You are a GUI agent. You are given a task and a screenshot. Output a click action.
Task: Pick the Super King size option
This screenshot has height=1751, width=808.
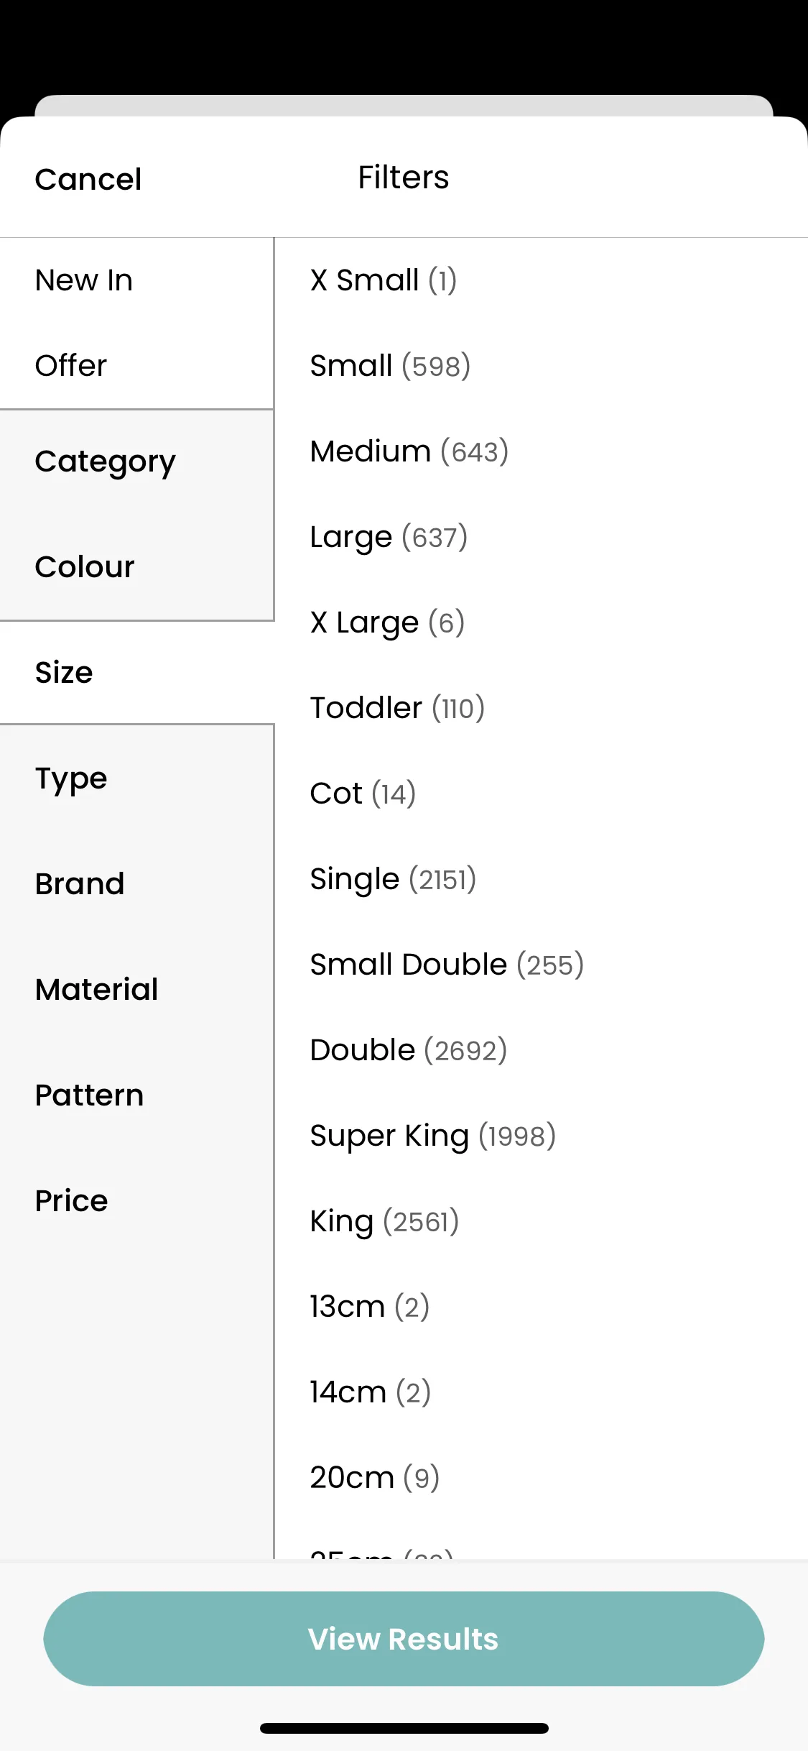coord(542,1136)
